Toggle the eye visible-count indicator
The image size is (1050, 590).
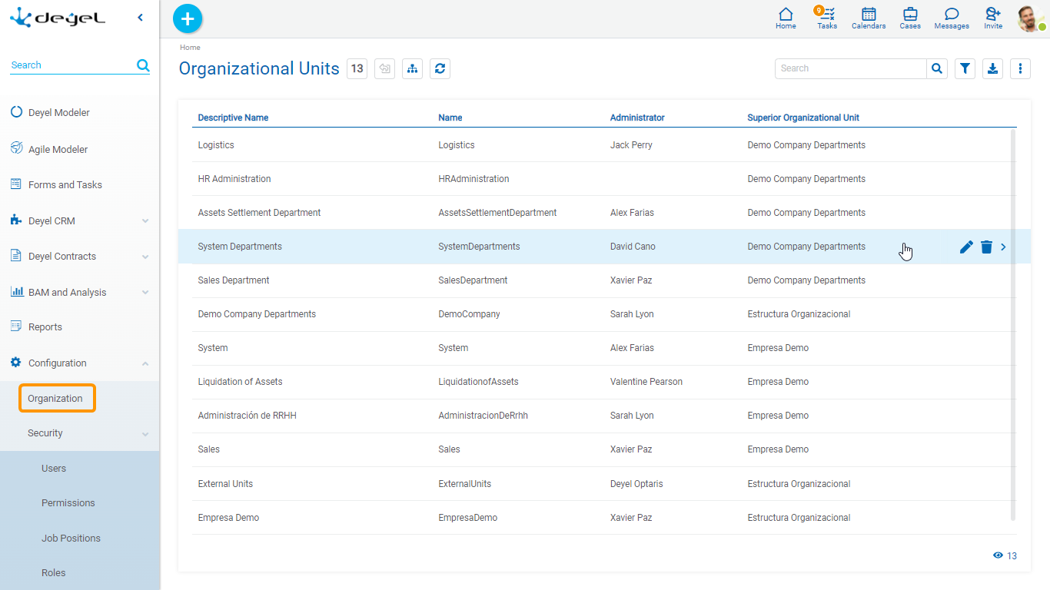[x=998, y=555]
